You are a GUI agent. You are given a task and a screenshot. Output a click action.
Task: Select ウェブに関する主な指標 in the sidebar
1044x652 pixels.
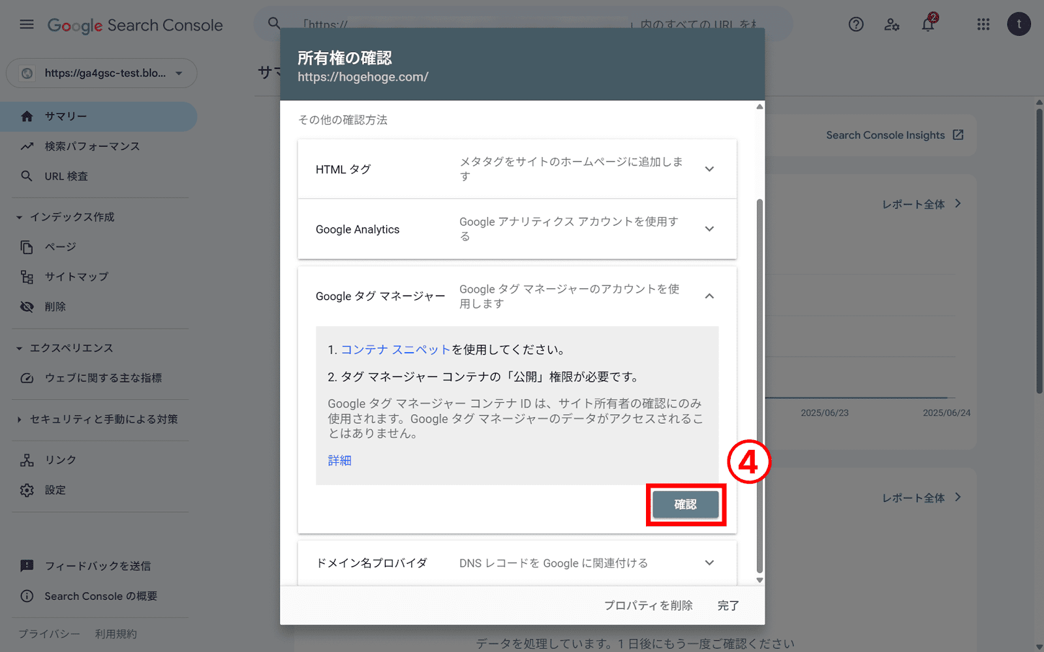tap(26, 378)
